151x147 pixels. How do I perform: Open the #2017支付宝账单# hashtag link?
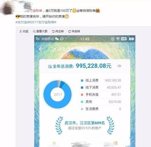[x=42, y=22]
